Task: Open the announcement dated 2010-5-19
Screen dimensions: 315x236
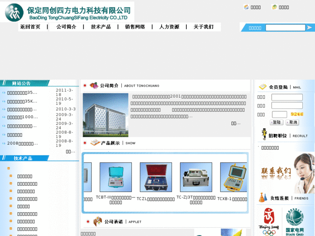Action: (x=22, y=101)
